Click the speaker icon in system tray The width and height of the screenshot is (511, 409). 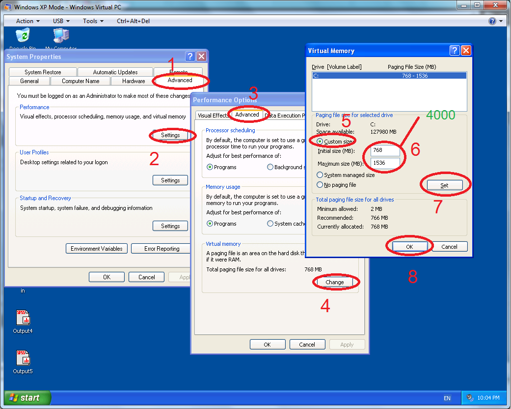470,398
